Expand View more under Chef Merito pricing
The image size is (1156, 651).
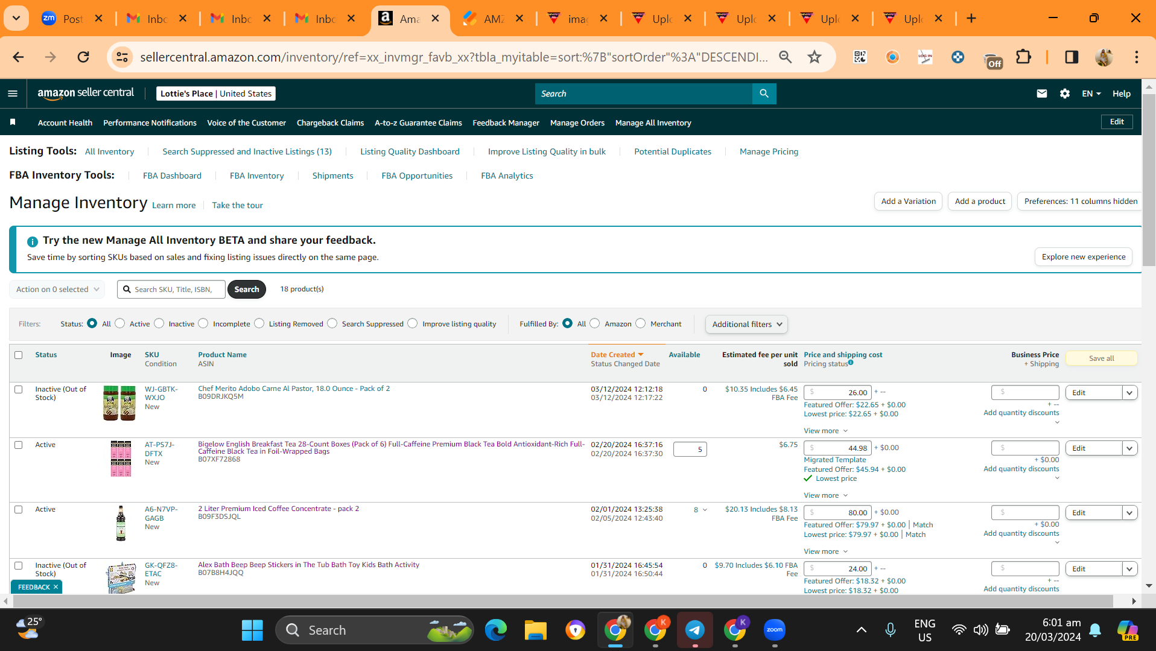point(825,431)
